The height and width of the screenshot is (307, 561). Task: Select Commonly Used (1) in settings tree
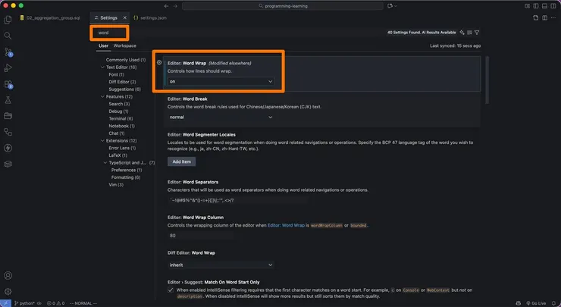coord(126,60)
